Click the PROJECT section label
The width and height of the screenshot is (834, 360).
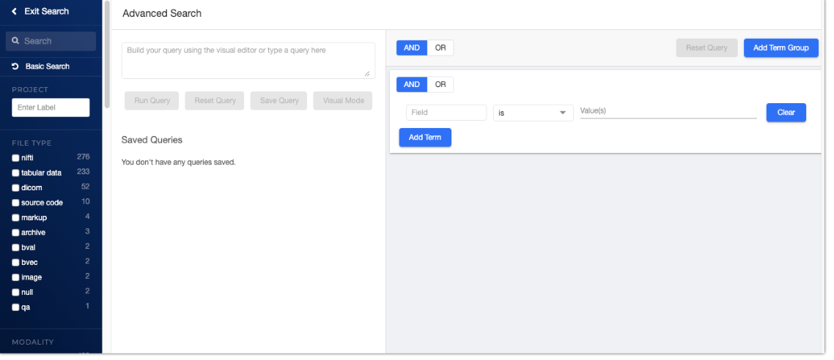pos(30,90)
